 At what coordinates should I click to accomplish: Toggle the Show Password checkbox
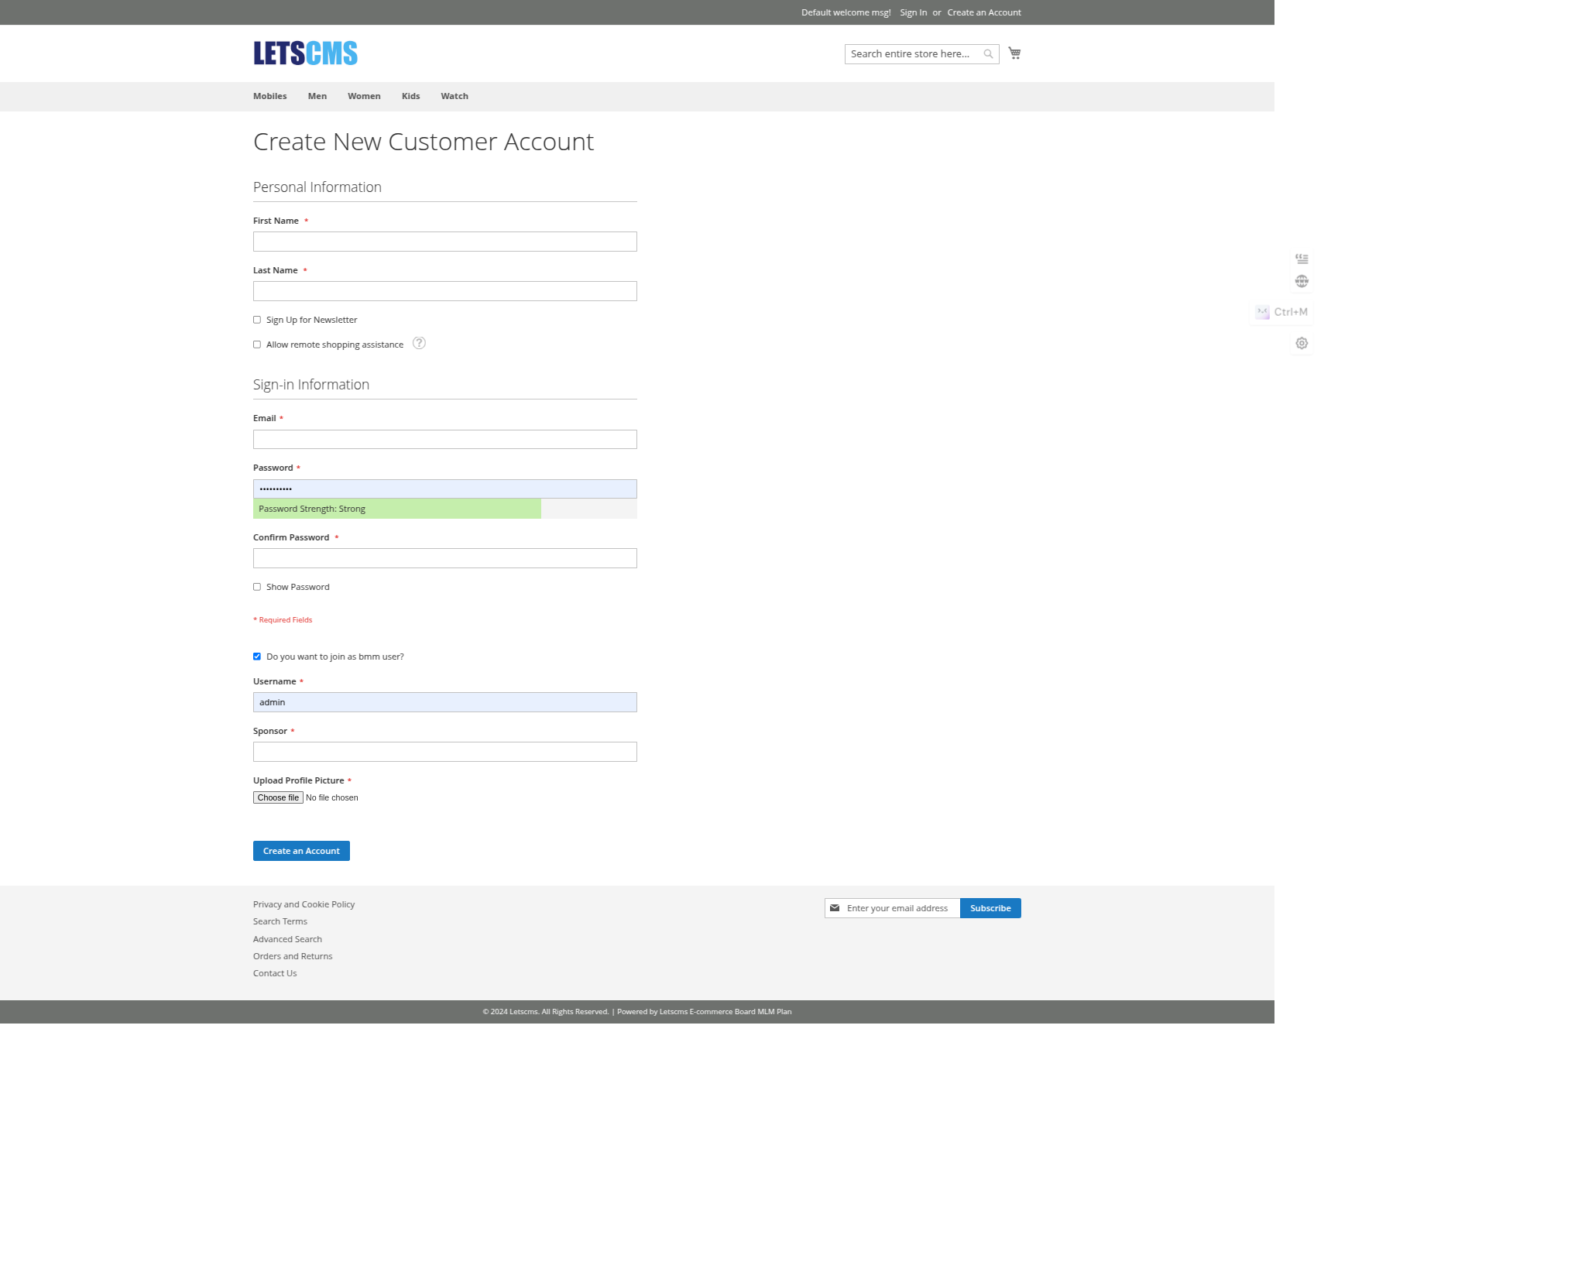click(x=257, y=587)
